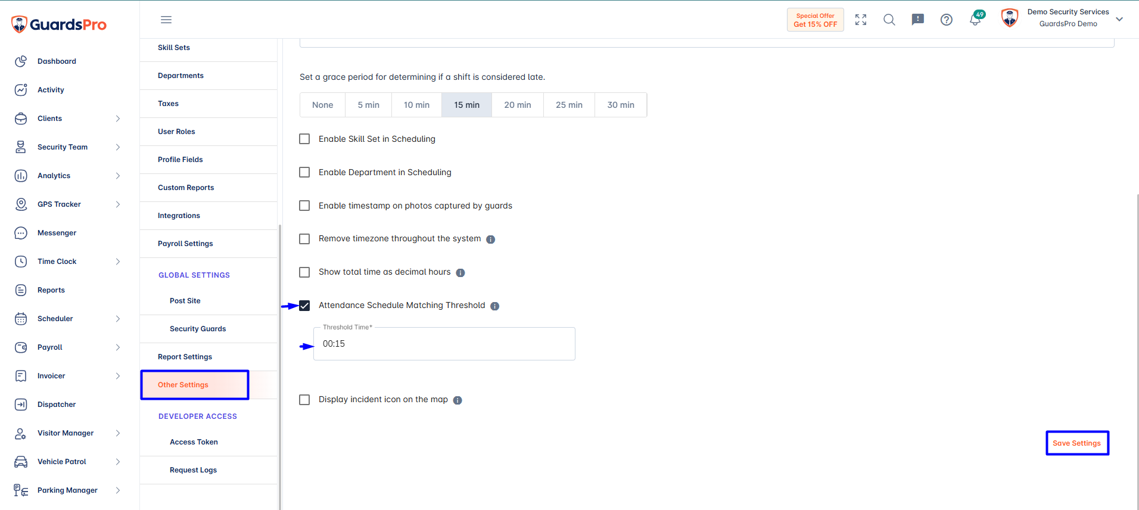Click info icon beside Attendance Schedule Matching Threshold
Screen dimensions: 1139x510
point(494,306)
